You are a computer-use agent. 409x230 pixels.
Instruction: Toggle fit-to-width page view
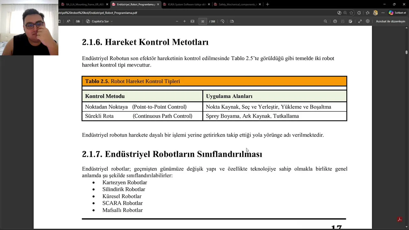click(192, 21)
